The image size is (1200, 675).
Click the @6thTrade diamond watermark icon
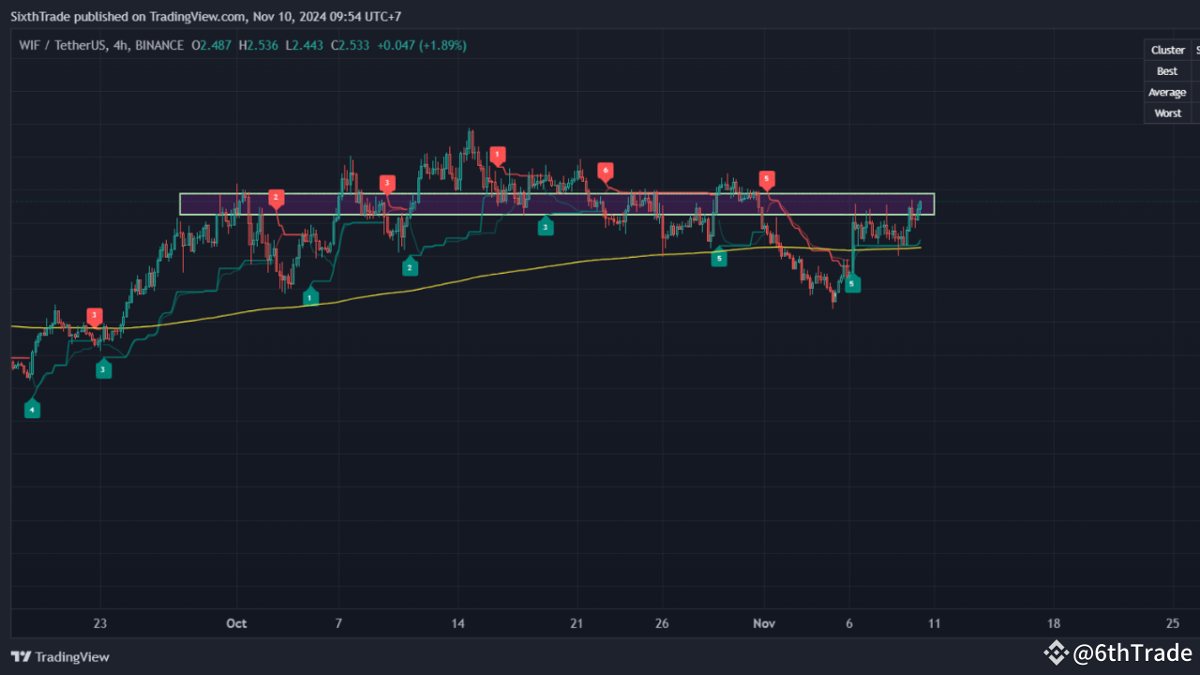[x=1056, y=652]
